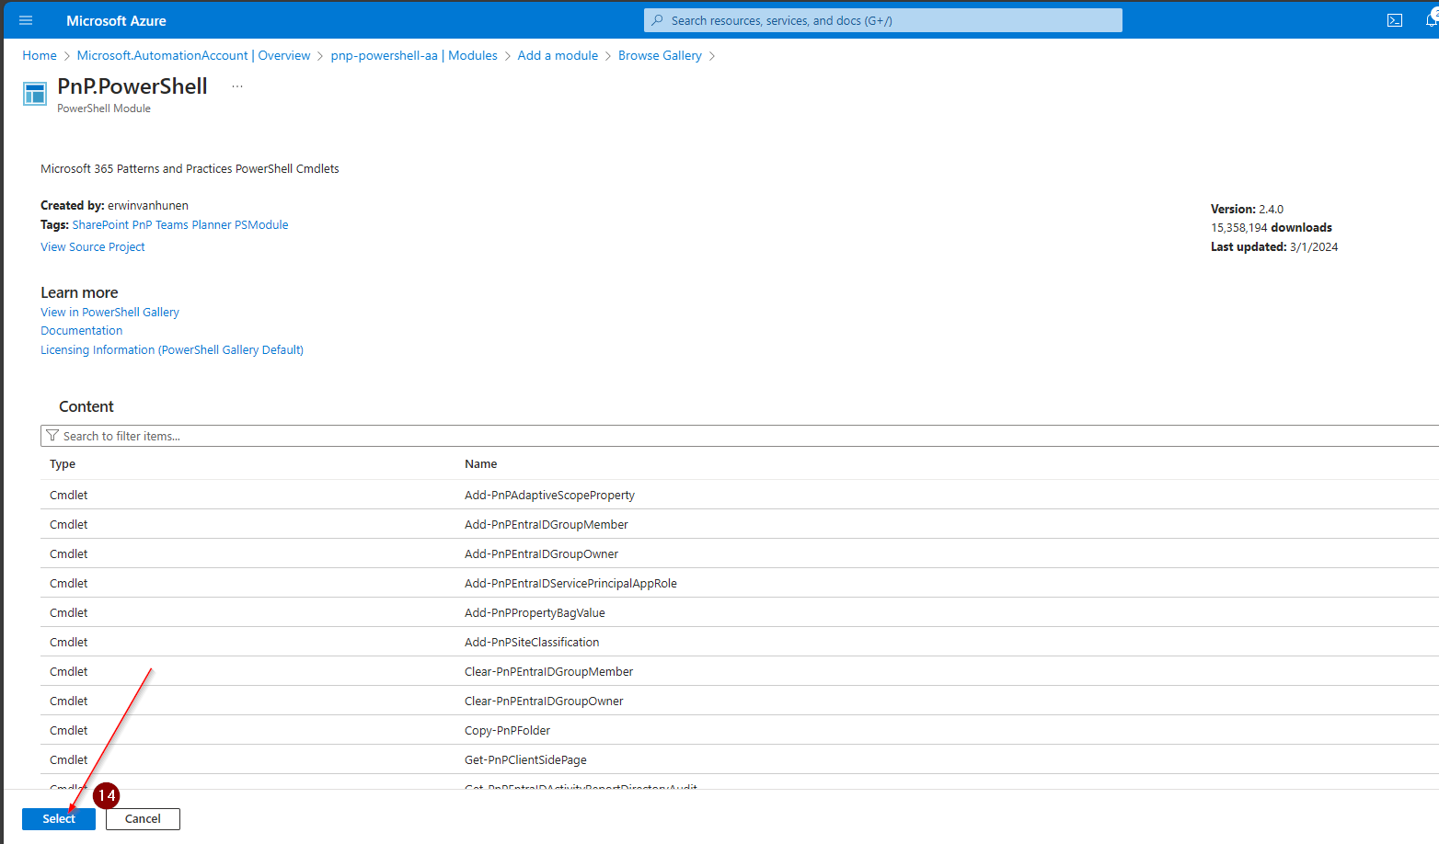Click the PSModule tag link

pos(262,224)
